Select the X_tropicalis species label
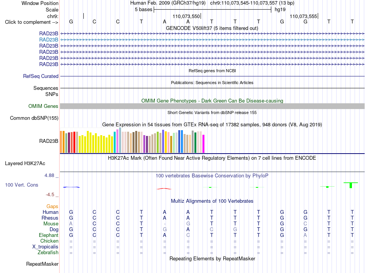This screenshot has height=273, width=365. click(x=45, y=247)
